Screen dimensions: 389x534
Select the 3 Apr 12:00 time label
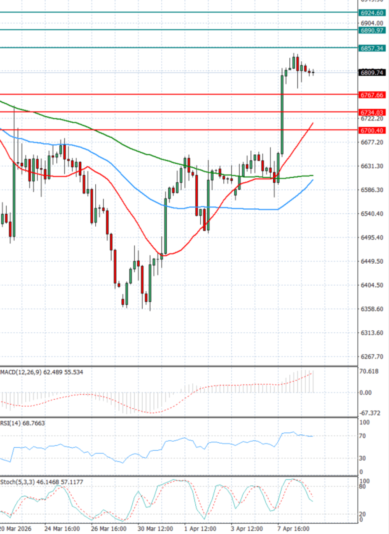[247, 529]
